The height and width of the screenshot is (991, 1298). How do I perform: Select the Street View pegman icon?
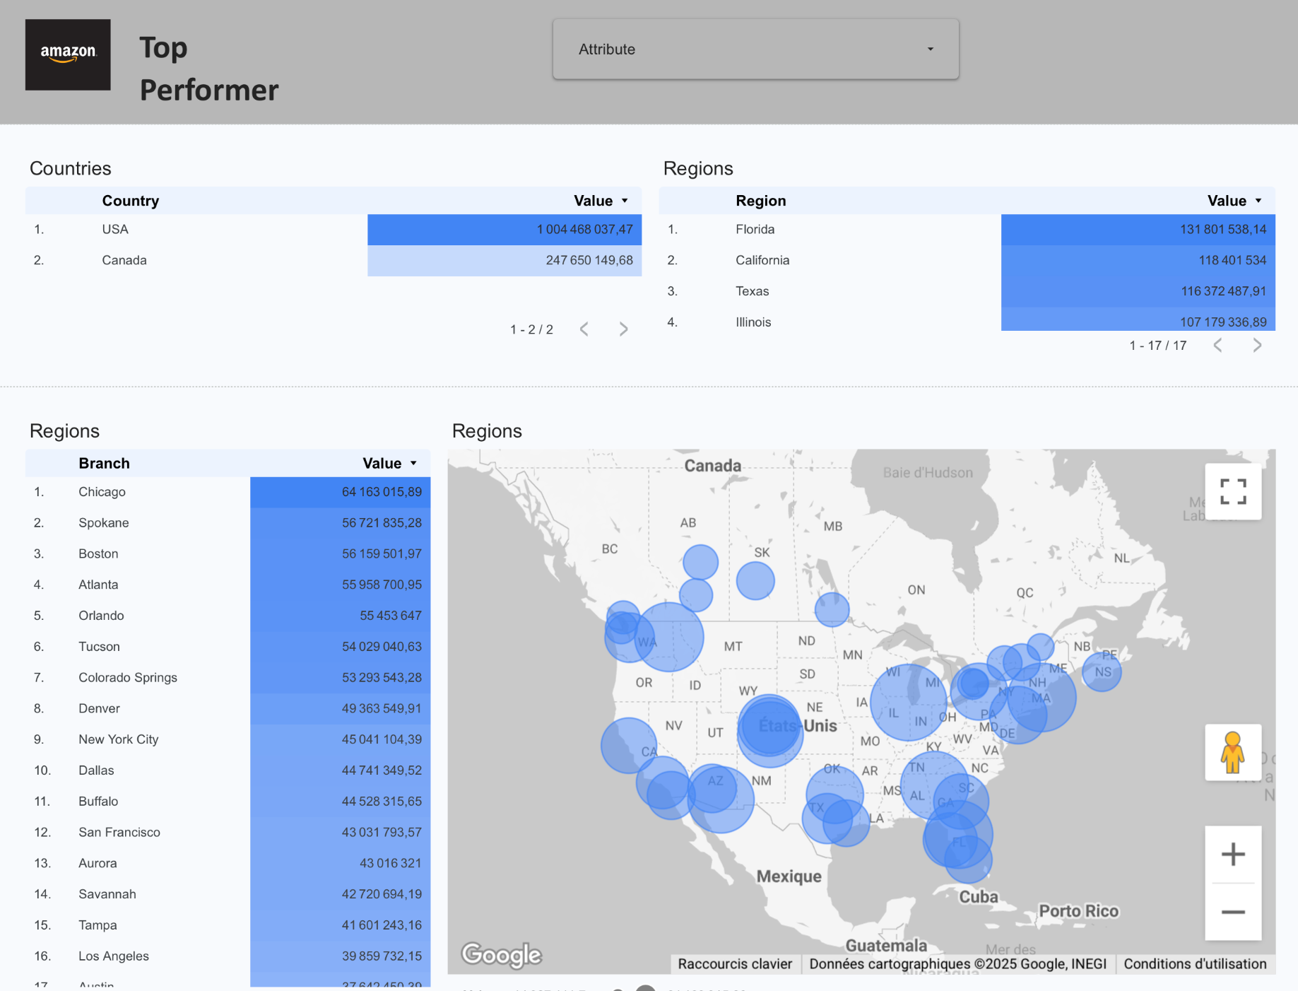pos(1233,752)
